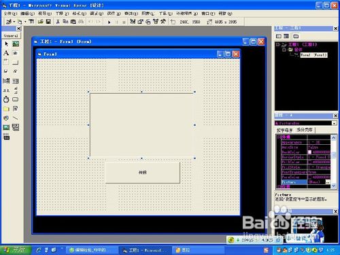Viewport: 340px width, 255px height.
Task: Select the Timer control in the toolbox
Action: (x=6, y=99)
